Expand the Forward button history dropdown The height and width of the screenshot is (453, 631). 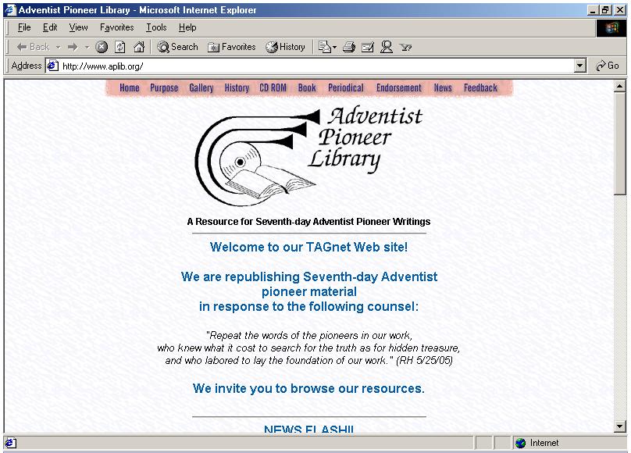[87, 47]
